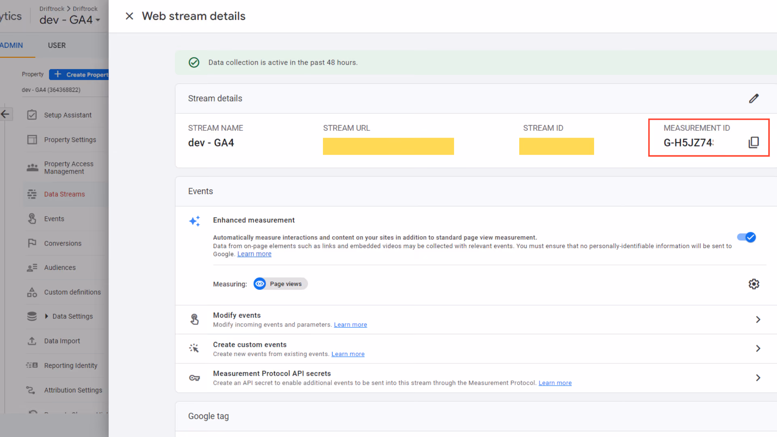Click the Modify events touch icon
The image size is (777, 437).
point(195,320)
